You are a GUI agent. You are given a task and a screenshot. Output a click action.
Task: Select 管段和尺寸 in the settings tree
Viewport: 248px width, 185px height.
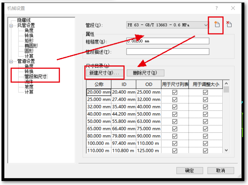[x=36, y=77]
